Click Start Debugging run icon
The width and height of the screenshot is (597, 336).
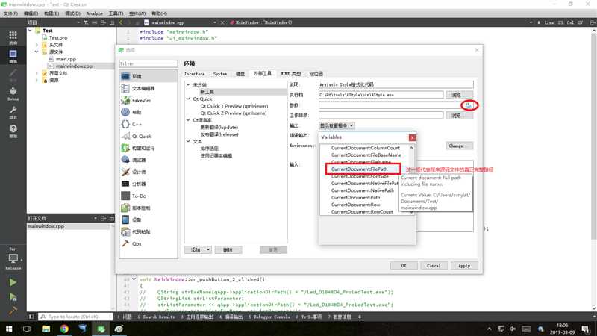point(13,296)
